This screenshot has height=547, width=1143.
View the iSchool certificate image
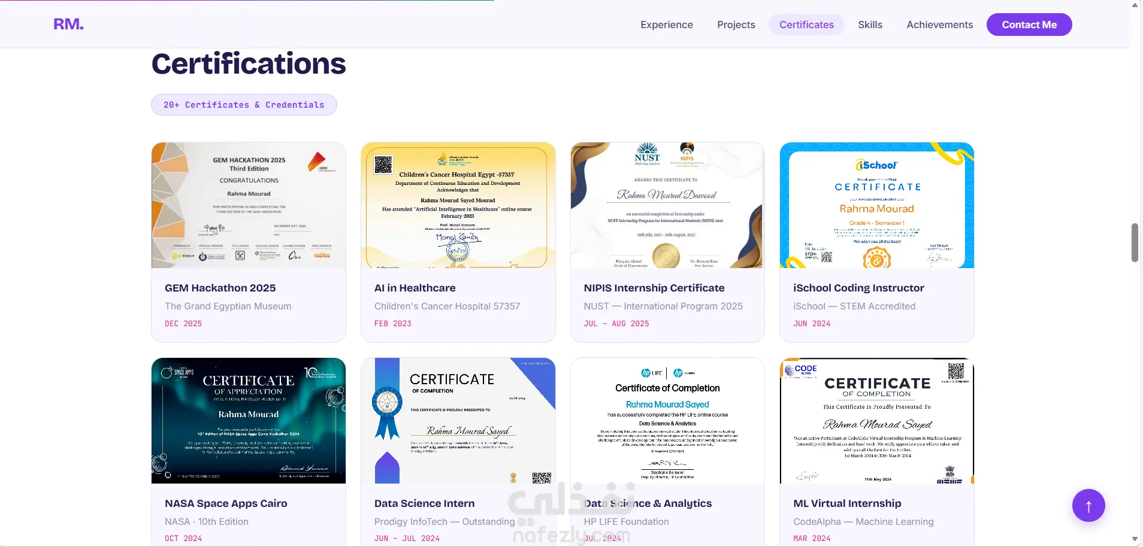tap(877, 205)
